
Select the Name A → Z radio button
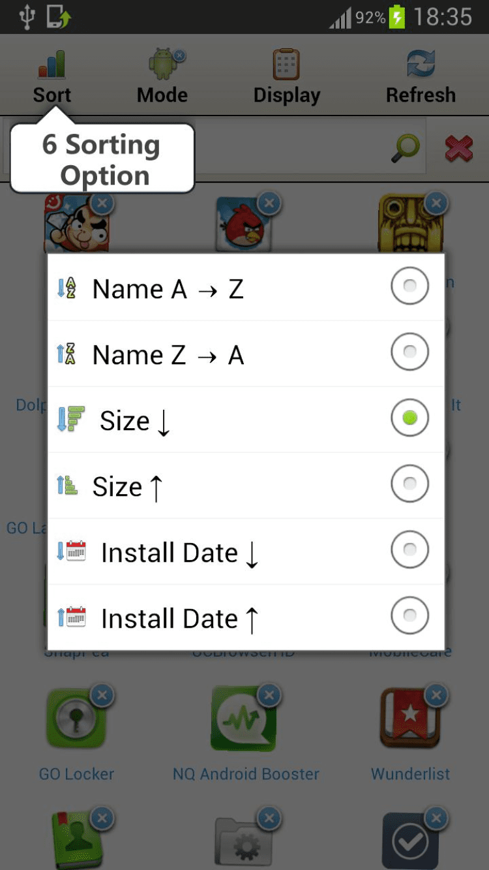tap(409, 286)
